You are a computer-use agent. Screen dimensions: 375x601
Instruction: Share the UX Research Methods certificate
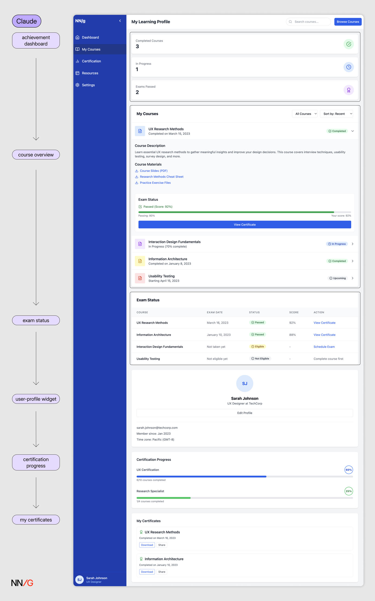(162, 545)
